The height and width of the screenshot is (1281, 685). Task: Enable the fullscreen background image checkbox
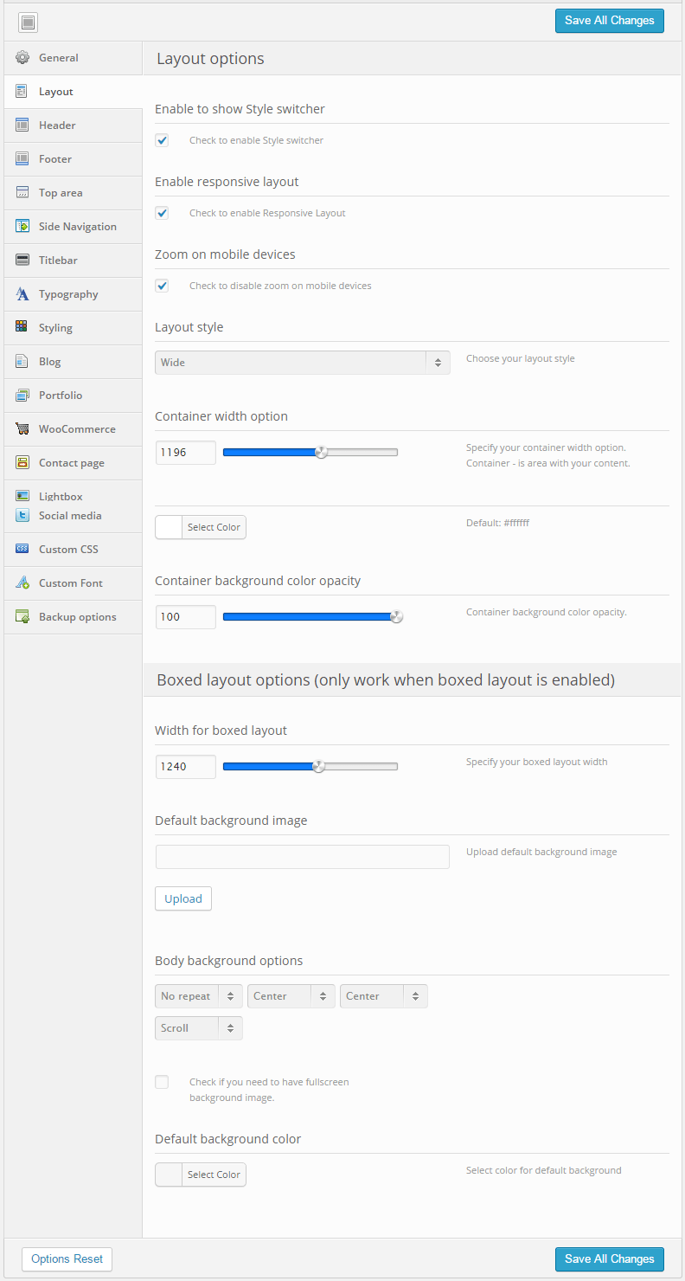[162, 1082]
